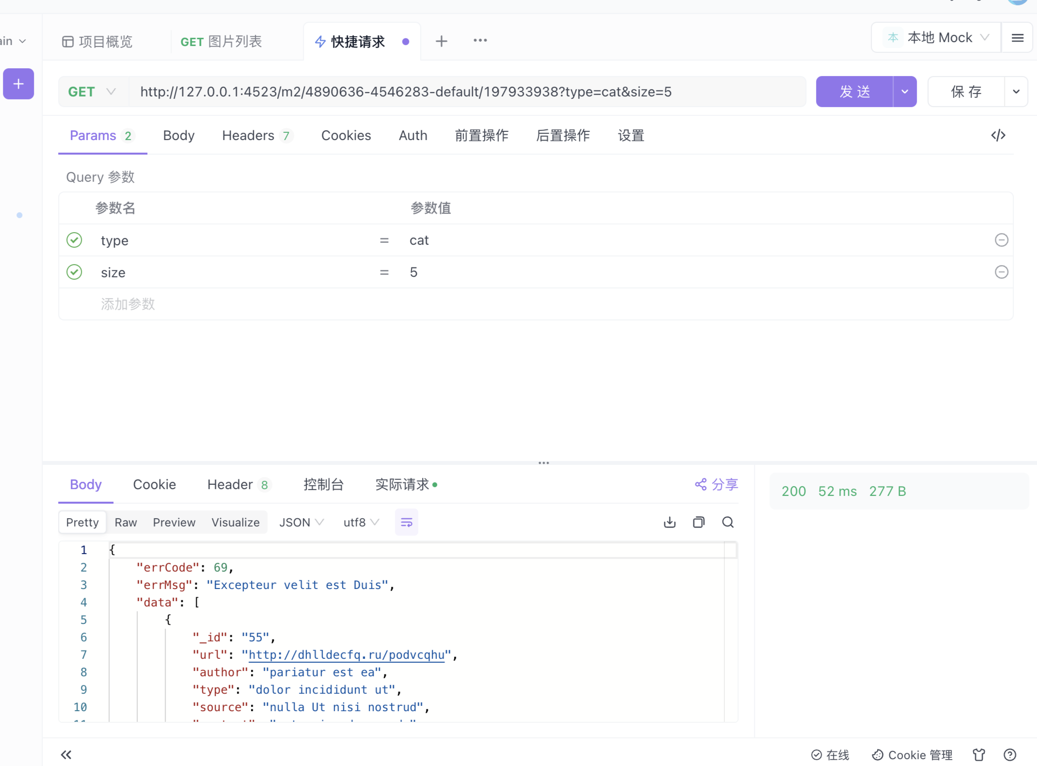Switch response view to Visualize

coord(236,522)
